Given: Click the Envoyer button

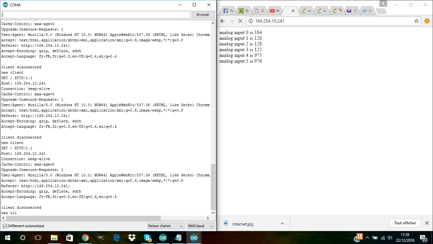Looking at the screenshot, I should (x=203, y=15).
